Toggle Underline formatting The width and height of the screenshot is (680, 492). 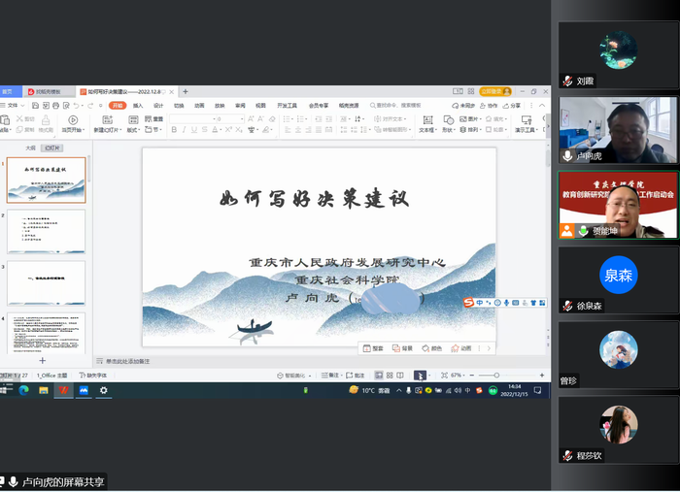(194, 129)
